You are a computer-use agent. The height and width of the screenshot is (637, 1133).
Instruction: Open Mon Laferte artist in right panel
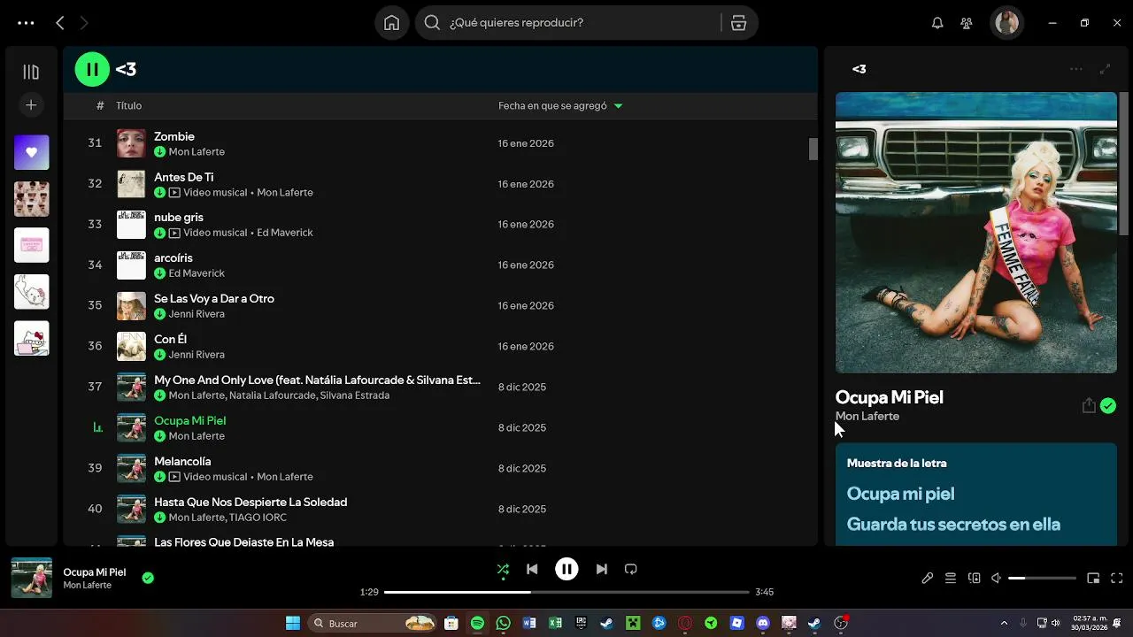867,416
